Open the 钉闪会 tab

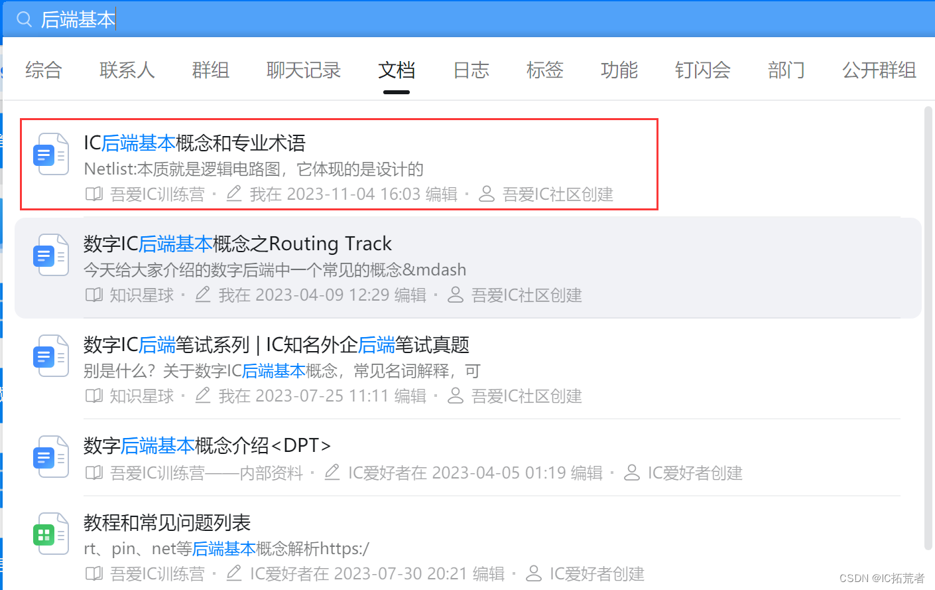(x=703, y=70)
